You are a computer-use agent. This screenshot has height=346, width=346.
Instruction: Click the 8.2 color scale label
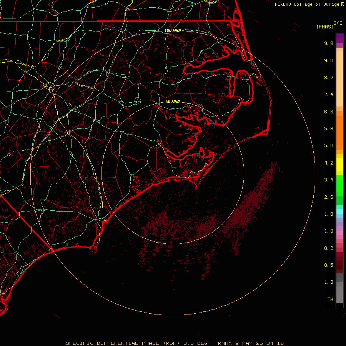coord(329,77)
